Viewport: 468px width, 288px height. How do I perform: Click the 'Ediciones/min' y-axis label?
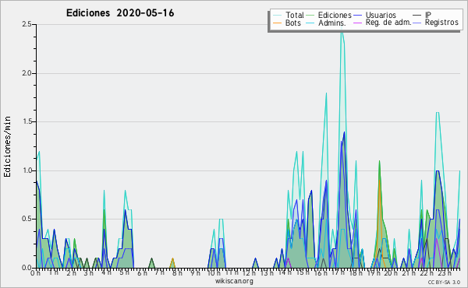click(x=7, y=146)
